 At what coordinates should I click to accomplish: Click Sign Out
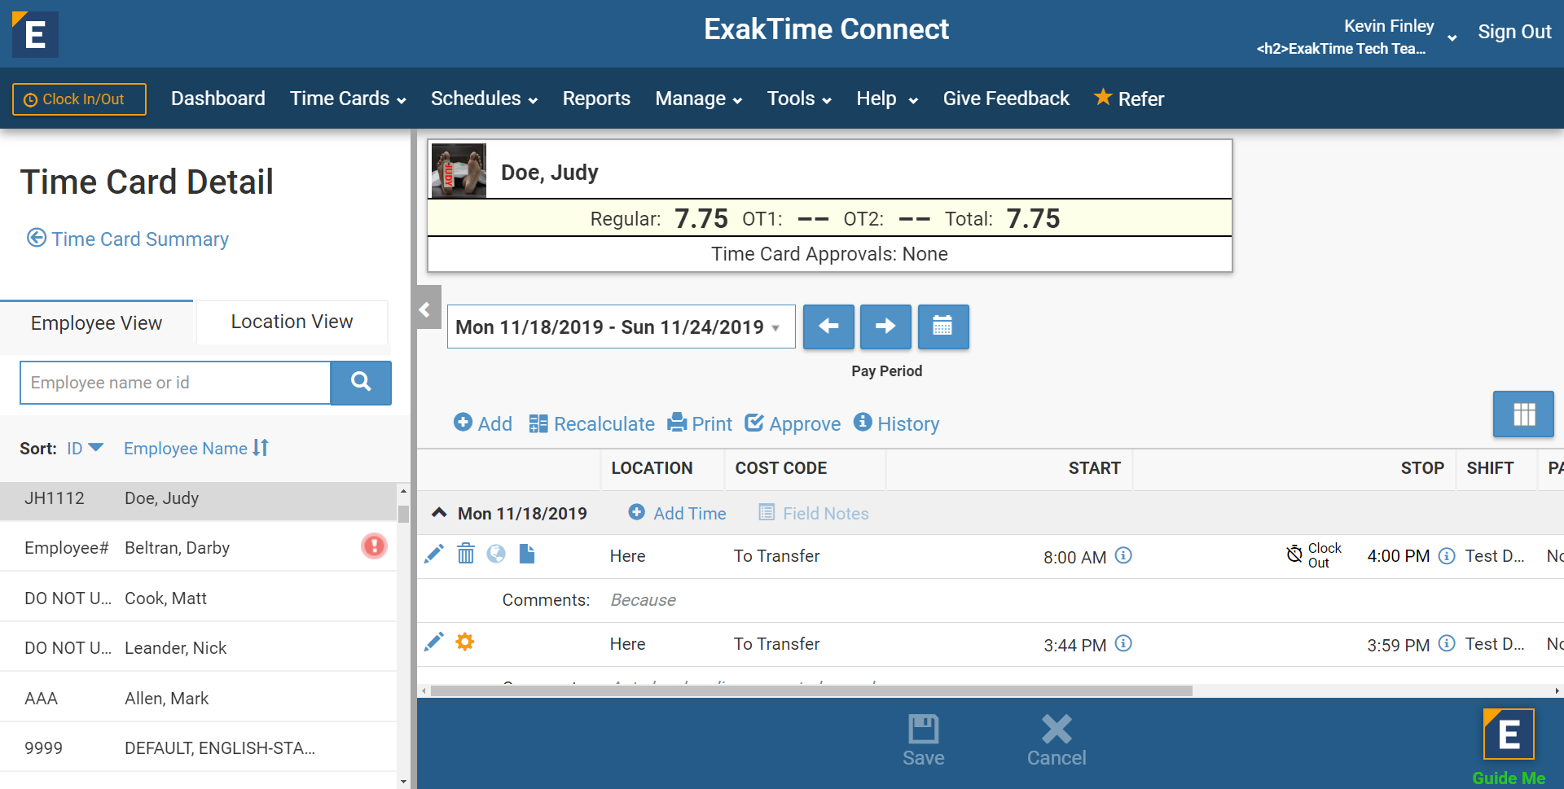[1514, 32]
